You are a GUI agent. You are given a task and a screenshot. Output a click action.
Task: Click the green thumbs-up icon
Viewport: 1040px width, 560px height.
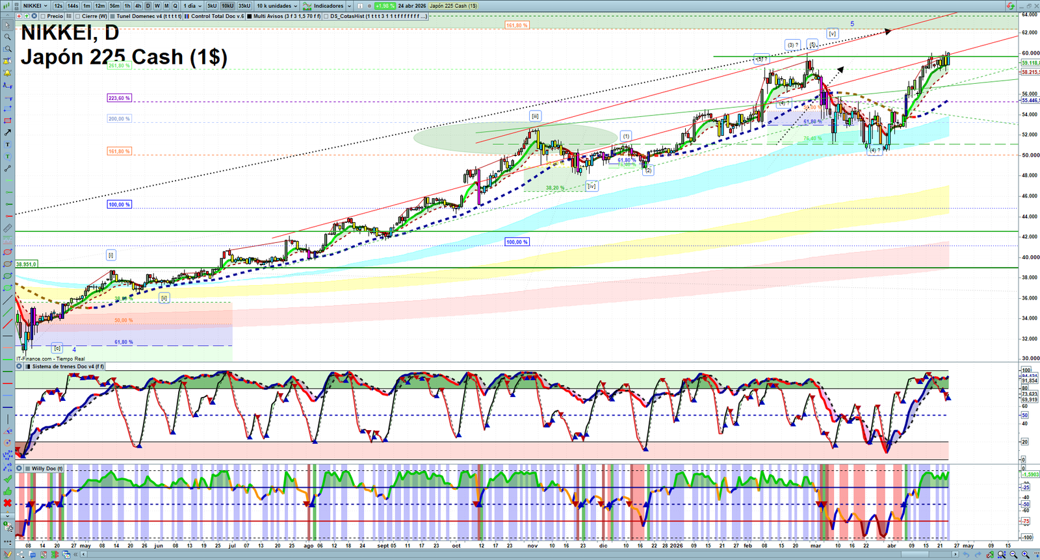[x=7, y=491]
